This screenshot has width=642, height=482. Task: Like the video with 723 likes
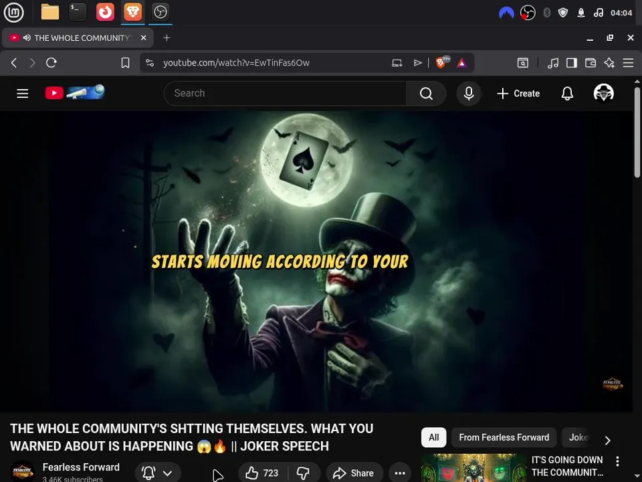pyautogui.click(x=262, y=473)
